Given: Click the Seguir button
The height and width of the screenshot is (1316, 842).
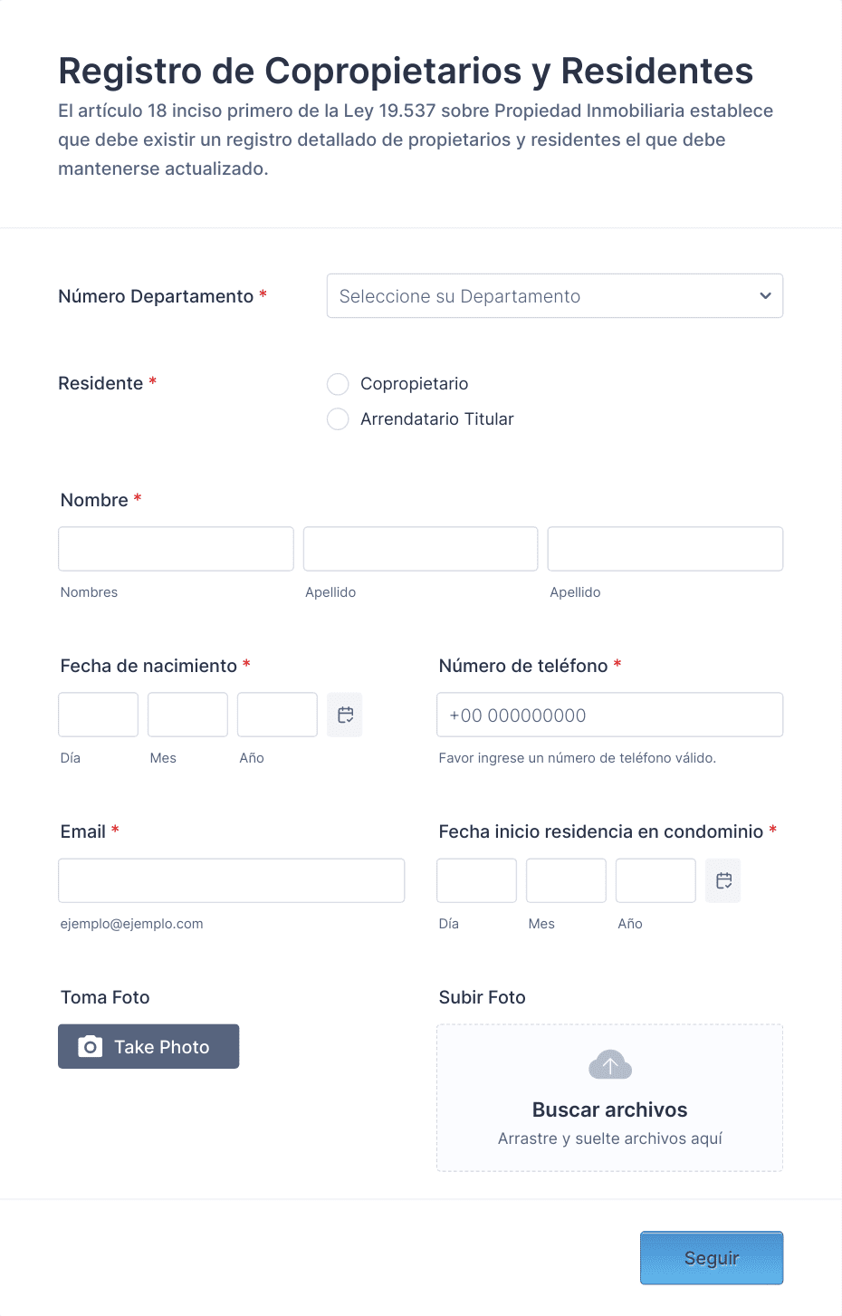Looking at the screenshot, I should click(x=712, y=1258).
